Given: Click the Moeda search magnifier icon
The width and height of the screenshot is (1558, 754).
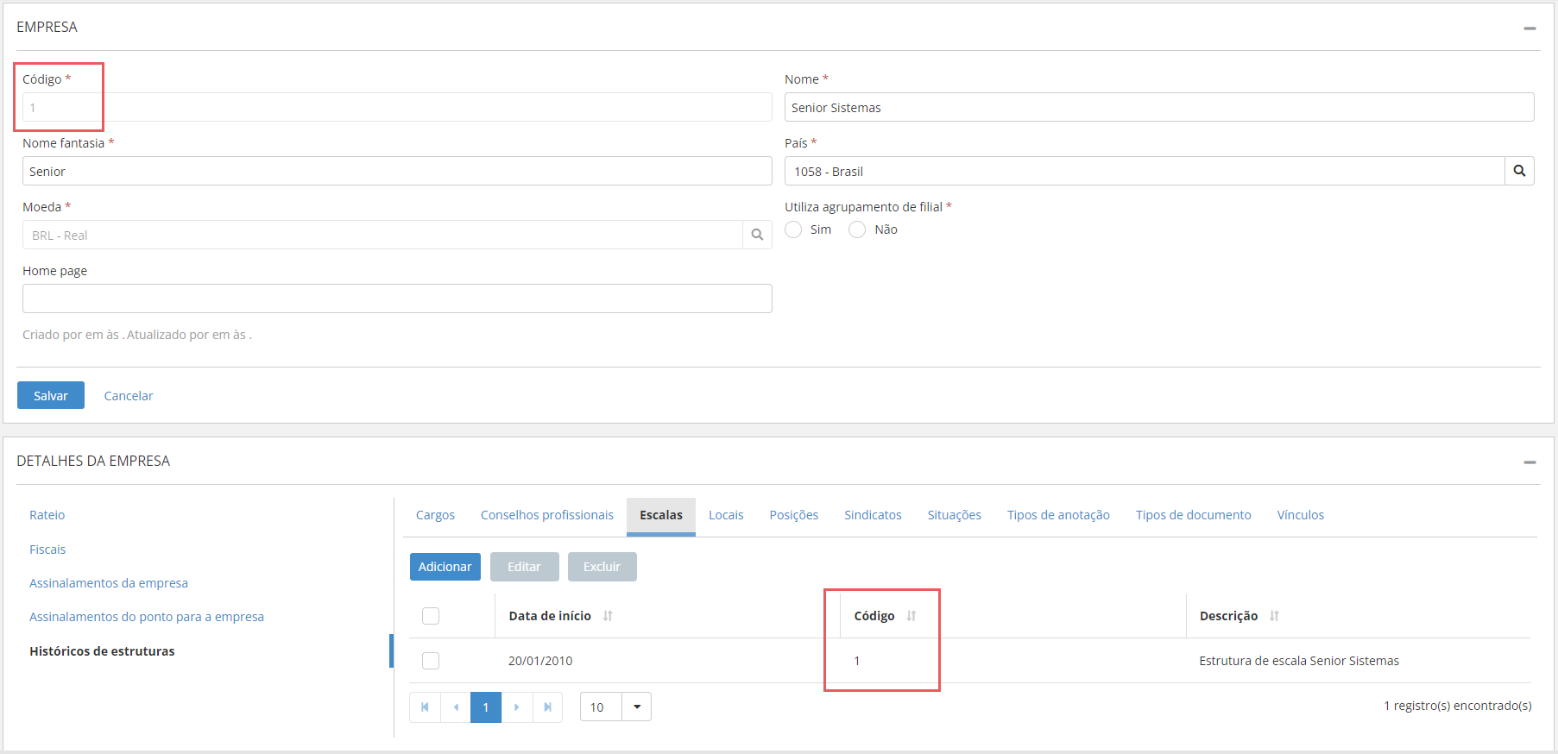Looking at the screenshot, I should tap(757, 235).
